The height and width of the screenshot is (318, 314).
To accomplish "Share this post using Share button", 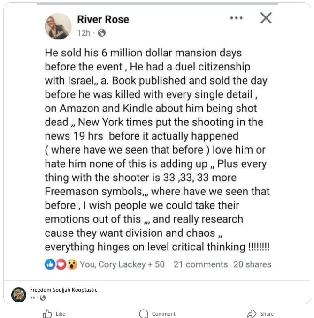I will [x=260, y=313].
